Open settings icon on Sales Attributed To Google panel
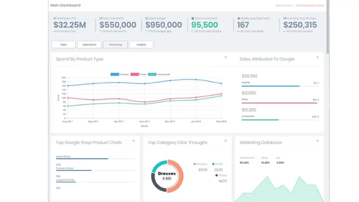 (x=317, y=57)
